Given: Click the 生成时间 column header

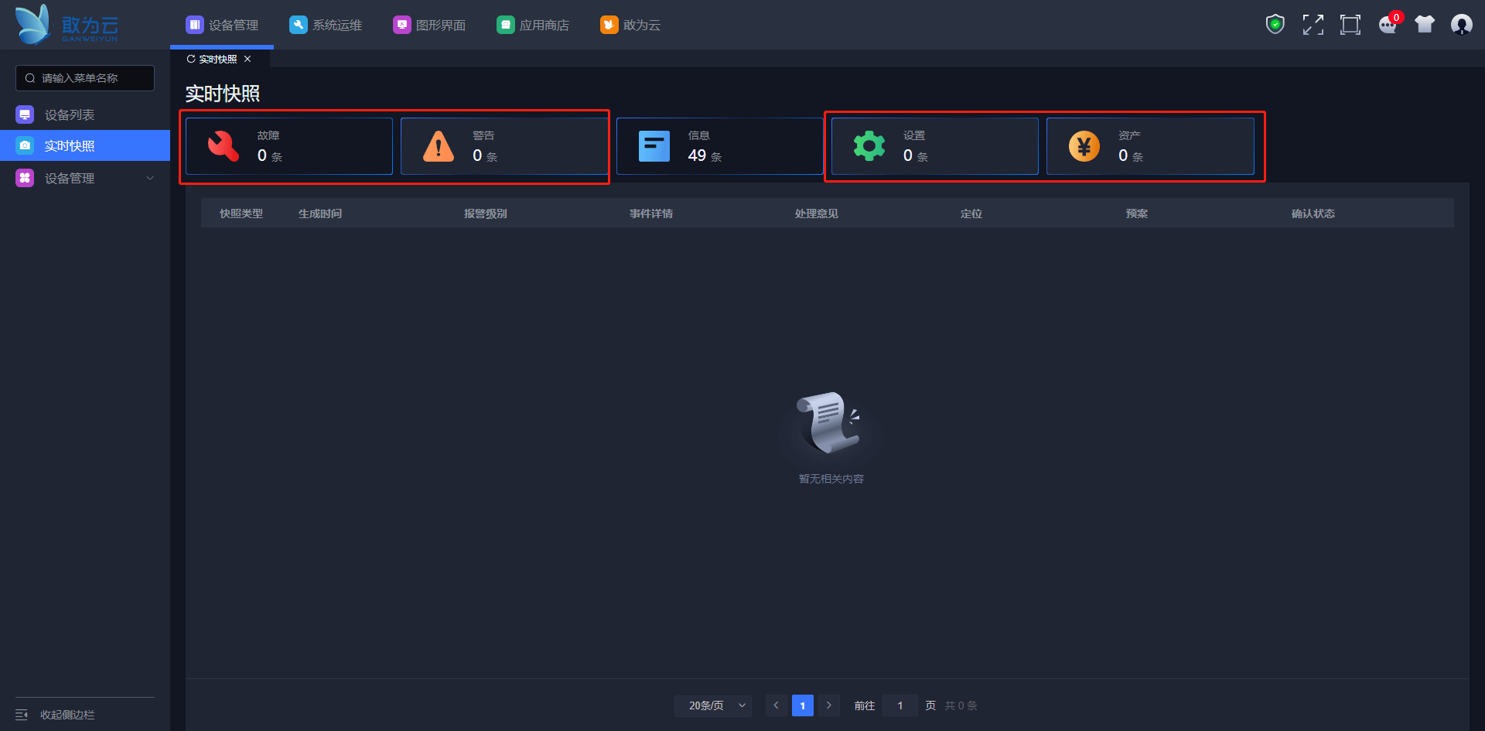Looking at the screenshot, I should coord(320,213).
